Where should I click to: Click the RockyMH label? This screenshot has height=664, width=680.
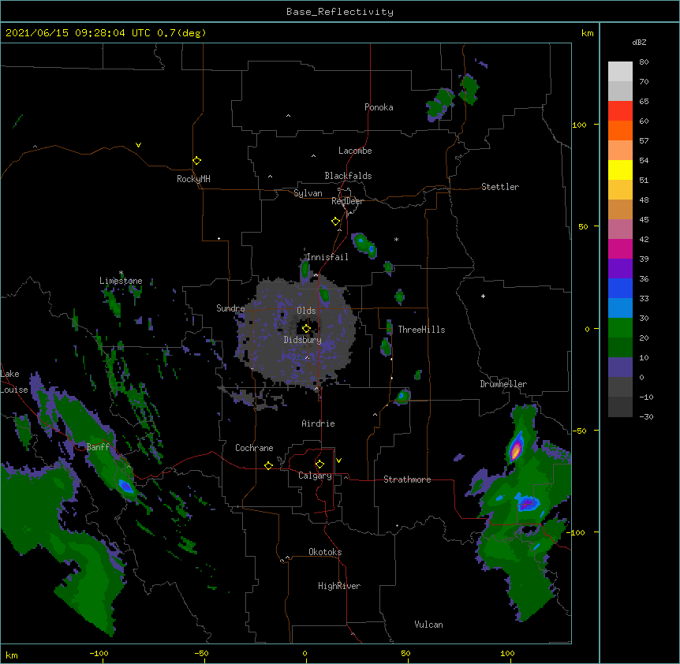tap(193, 179)
